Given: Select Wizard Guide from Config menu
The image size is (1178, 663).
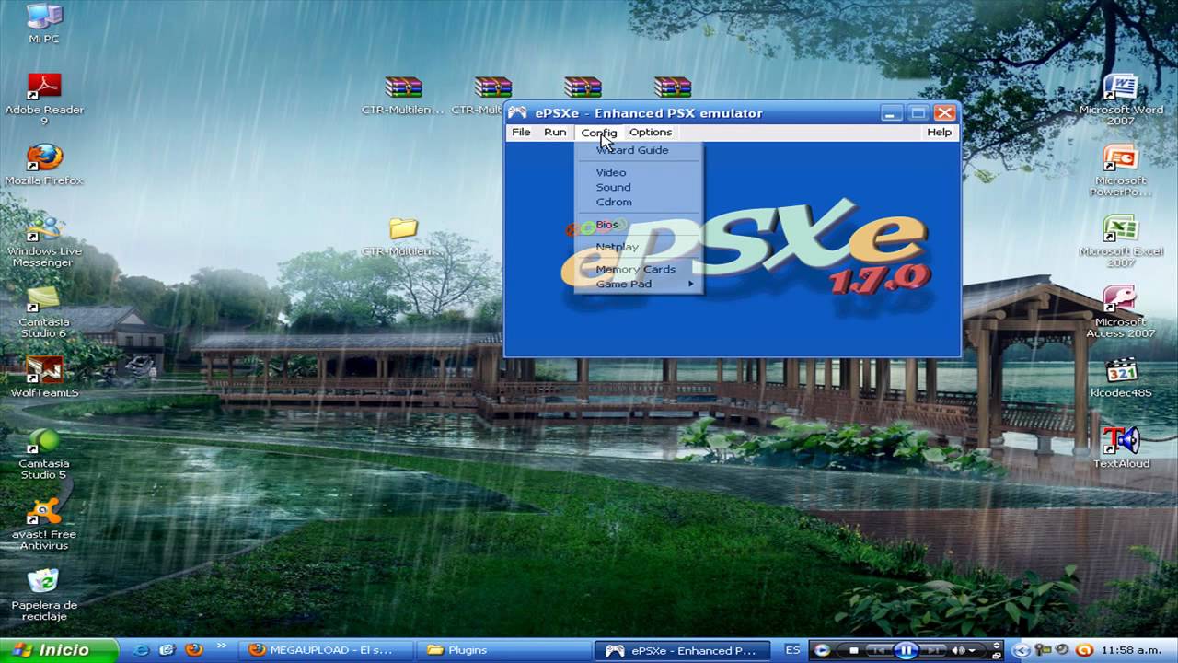Looking at the screenshot, I should coord(639,150).
